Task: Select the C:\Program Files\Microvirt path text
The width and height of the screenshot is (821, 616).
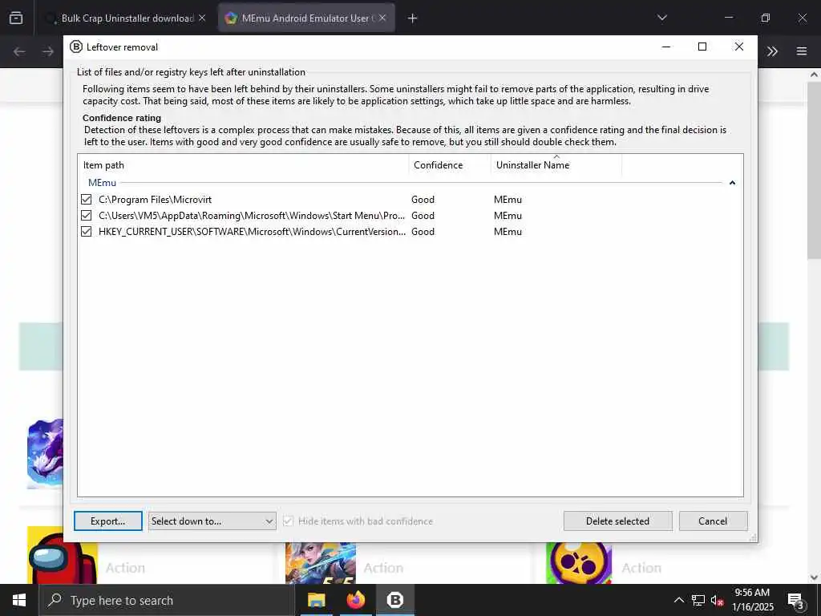Action: [x=155, y=200]
